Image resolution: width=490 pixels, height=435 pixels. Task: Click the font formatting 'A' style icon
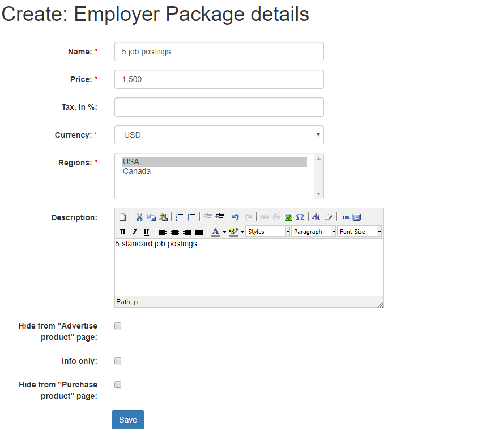tap(316, 217)
